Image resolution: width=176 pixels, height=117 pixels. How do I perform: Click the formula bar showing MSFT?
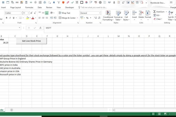110,29
